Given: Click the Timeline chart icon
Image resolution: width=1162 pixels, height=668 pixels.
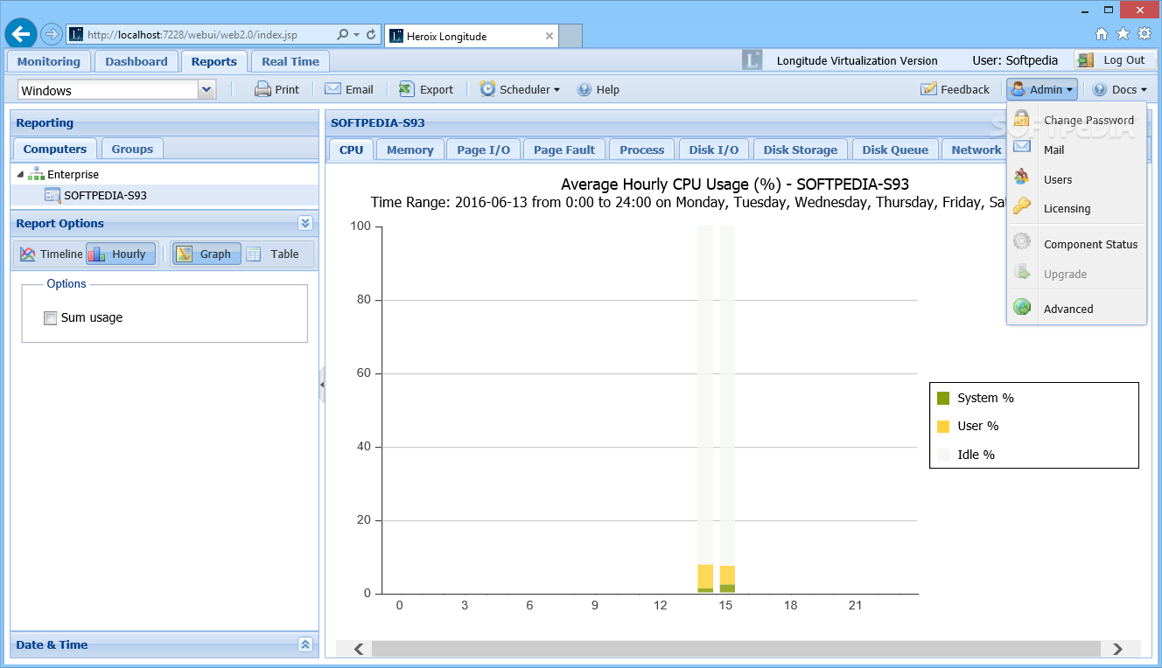Looking at the screenshot, I should click(28, 254).
